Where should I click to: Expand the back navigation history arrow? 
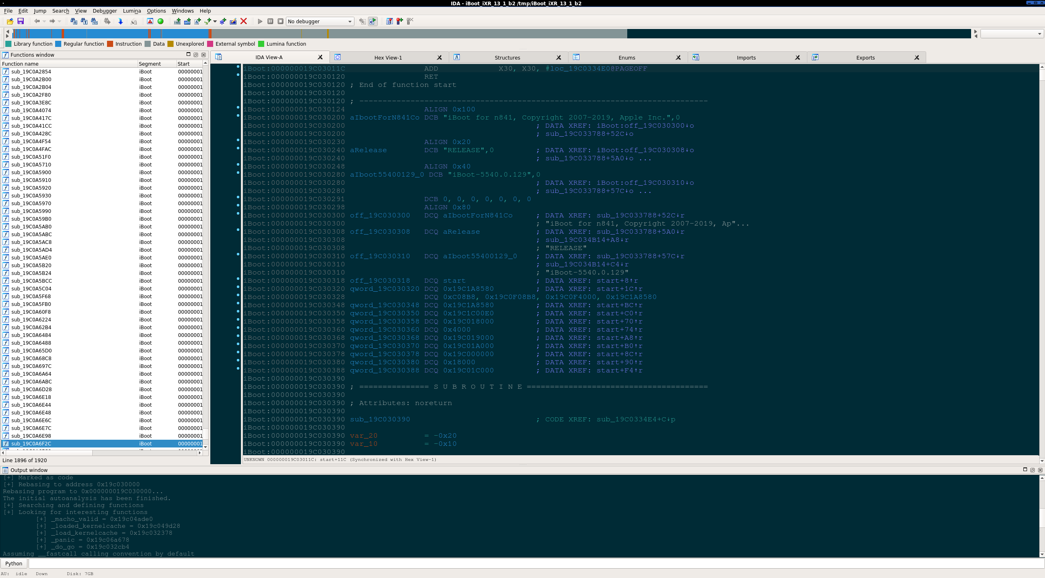[44, 21]
